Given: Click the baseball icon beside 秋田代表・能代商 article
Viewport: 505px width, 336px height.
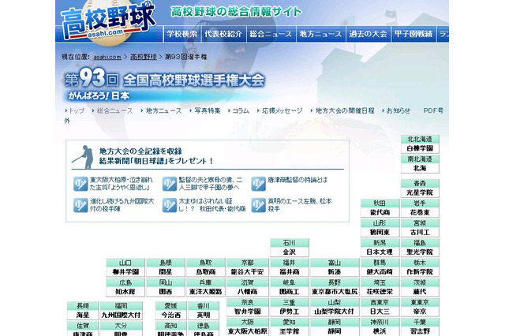Looking at the screenshot, I should 170,205.
